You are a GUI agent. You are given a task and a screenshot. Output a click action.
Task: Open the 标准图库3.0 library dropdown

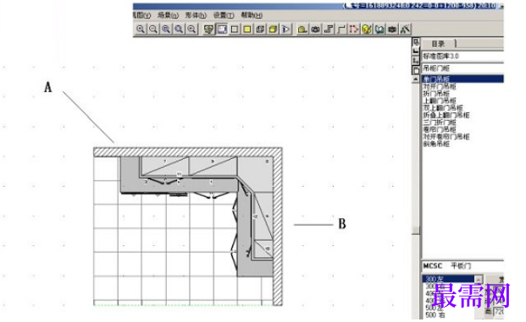[x=462, y=56]
